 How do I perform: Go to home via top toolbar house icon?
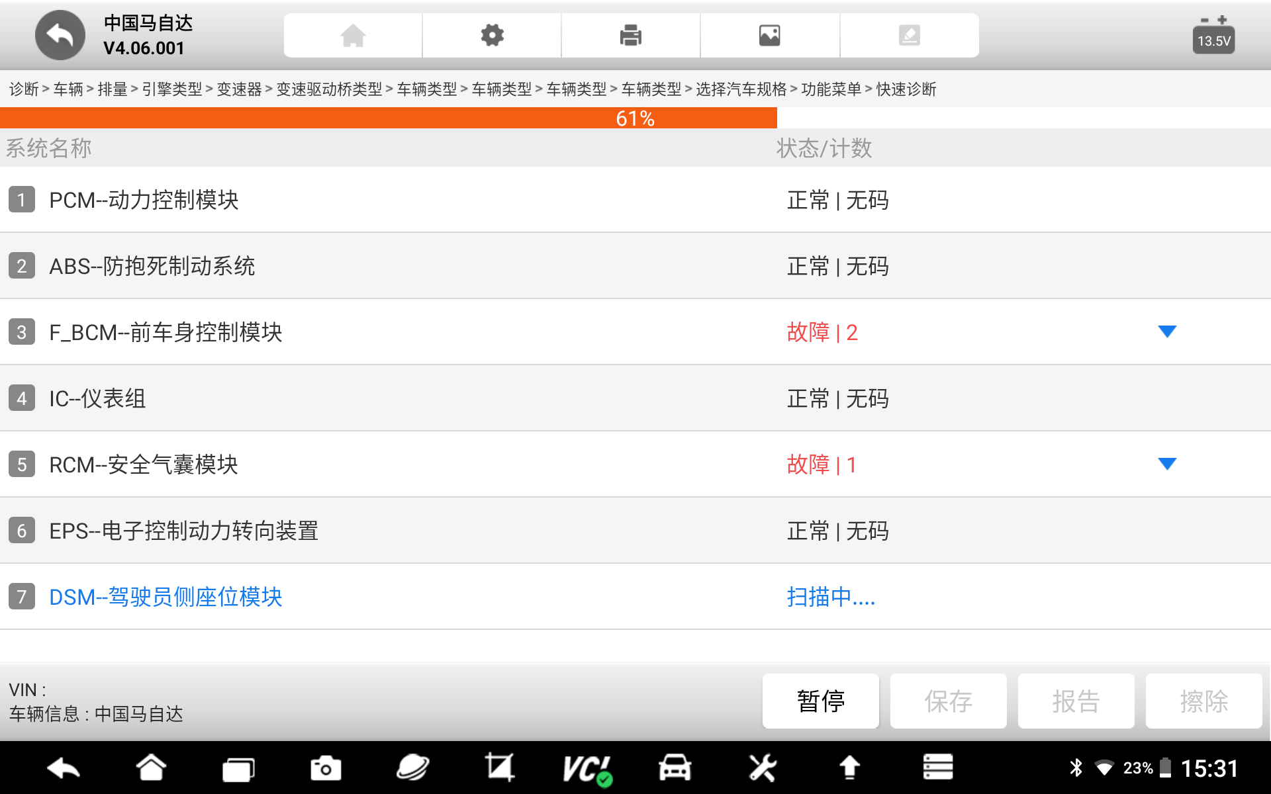pos(353,35)
